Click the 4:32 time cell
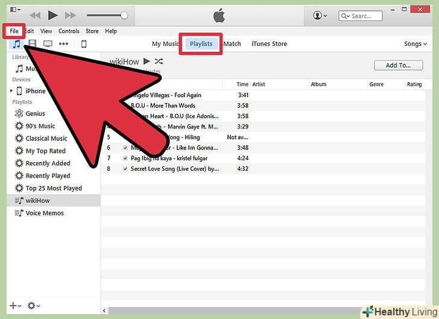Viewport: 439px width, 319px height. 243,169
